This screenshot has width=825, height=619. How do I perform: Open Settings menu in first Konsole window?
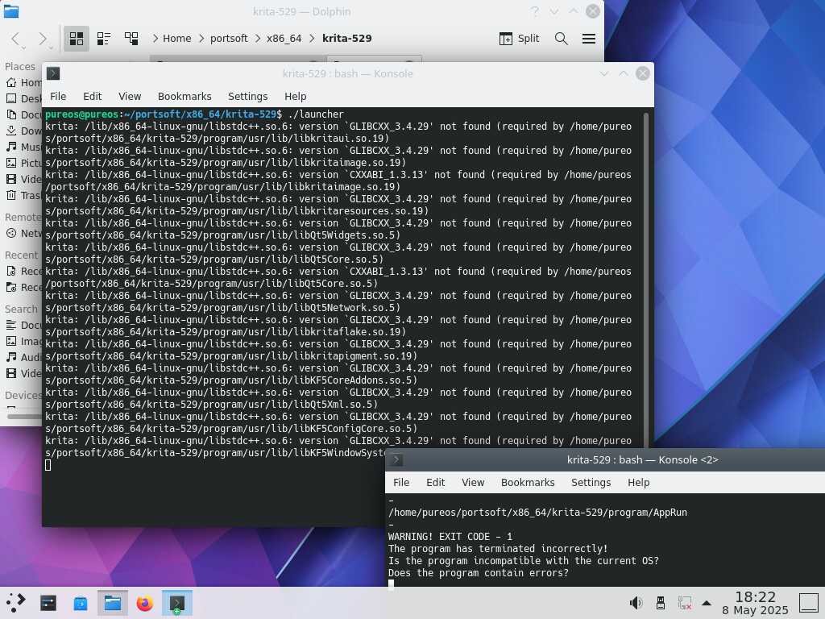(x=247, y=97)
